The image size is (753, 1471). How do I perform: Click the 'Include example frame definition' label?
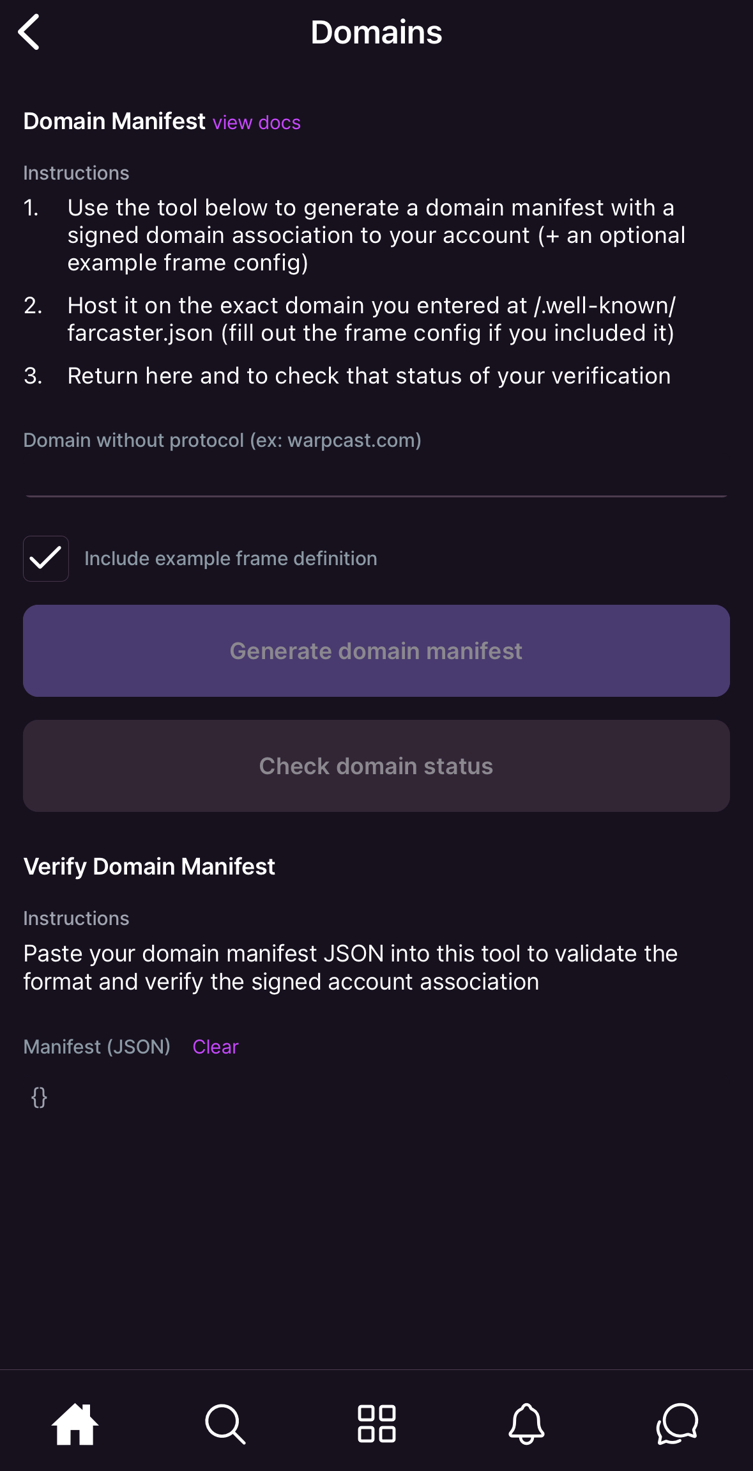pyautogui.click(x=231, y=559)
